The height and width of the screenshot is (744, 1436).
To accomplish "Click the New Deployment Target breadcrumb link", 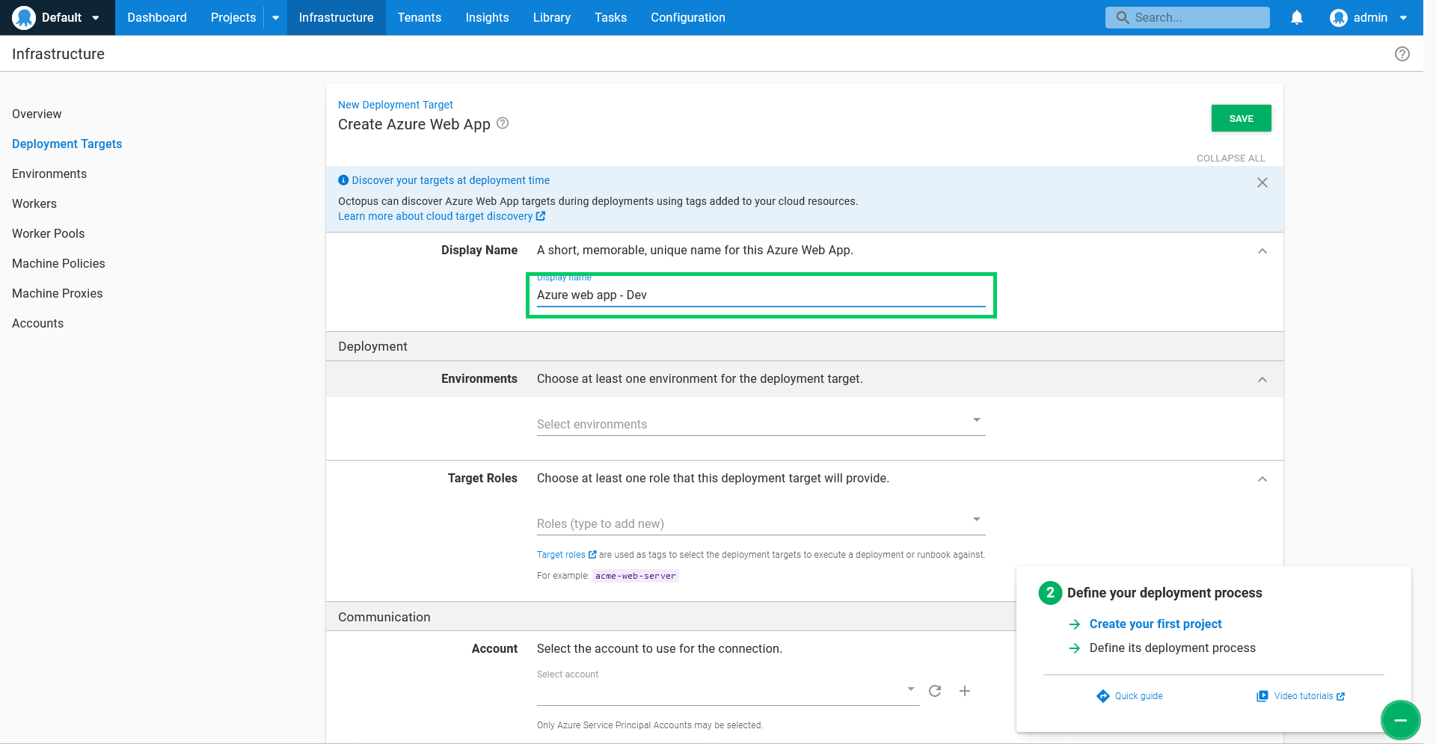I will [396, 105].
